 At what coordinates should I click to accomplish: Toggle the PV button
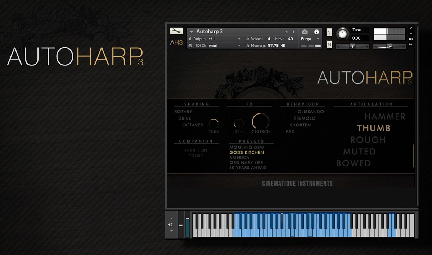pos(411,45)
